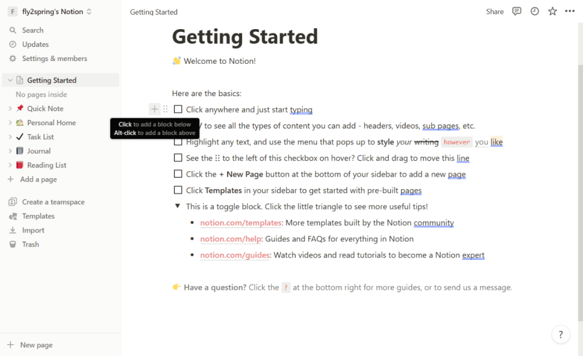The image size is (583, 356).
Task: Open the three-dot page options menu
Action: 570,11
